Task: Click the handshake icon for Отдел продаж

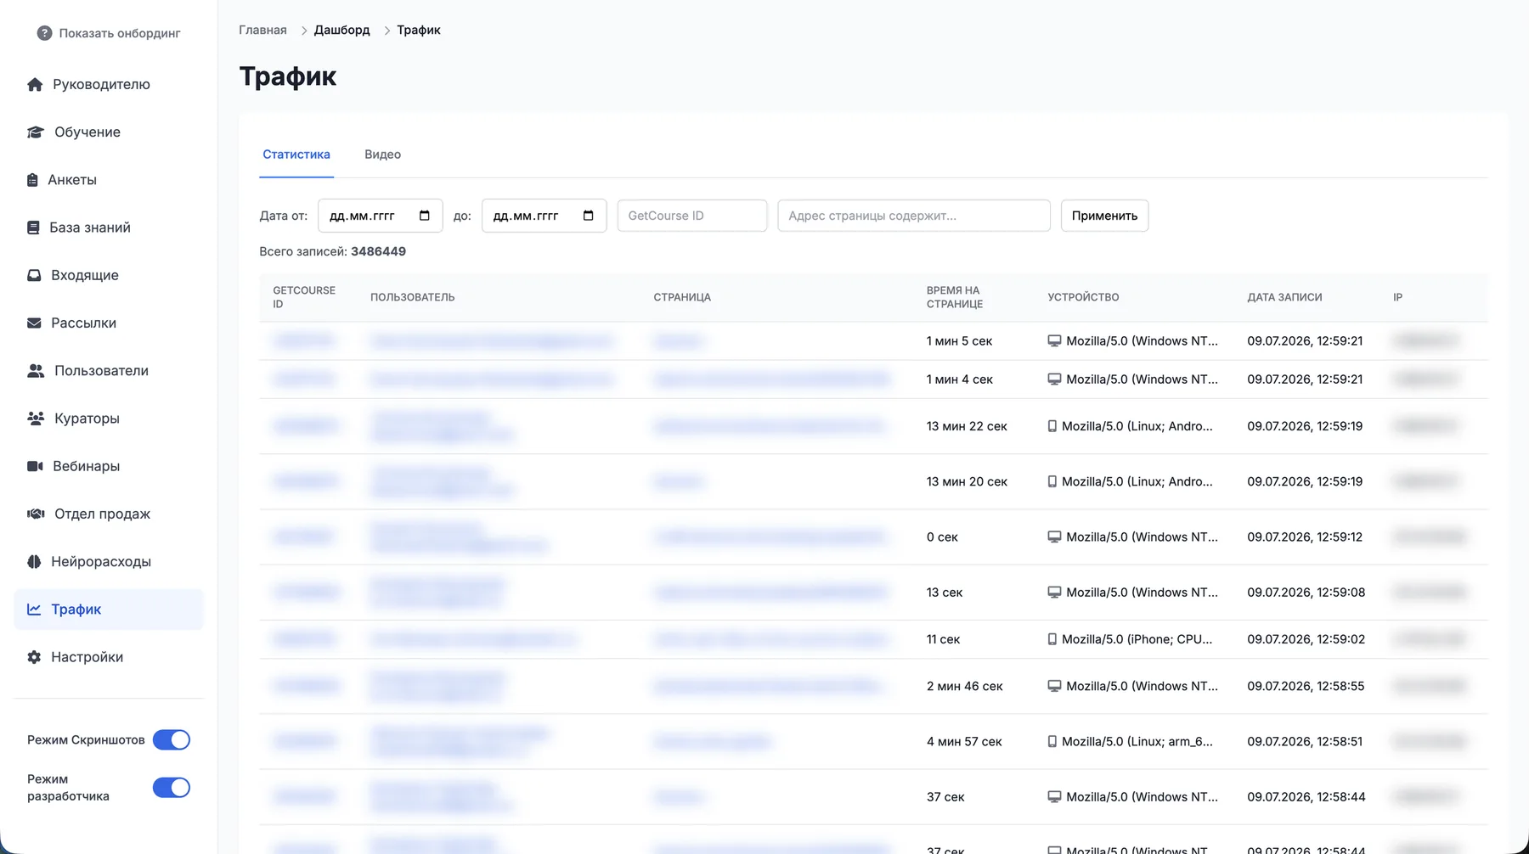Action: pyautogui.click(x=36, y=514)
